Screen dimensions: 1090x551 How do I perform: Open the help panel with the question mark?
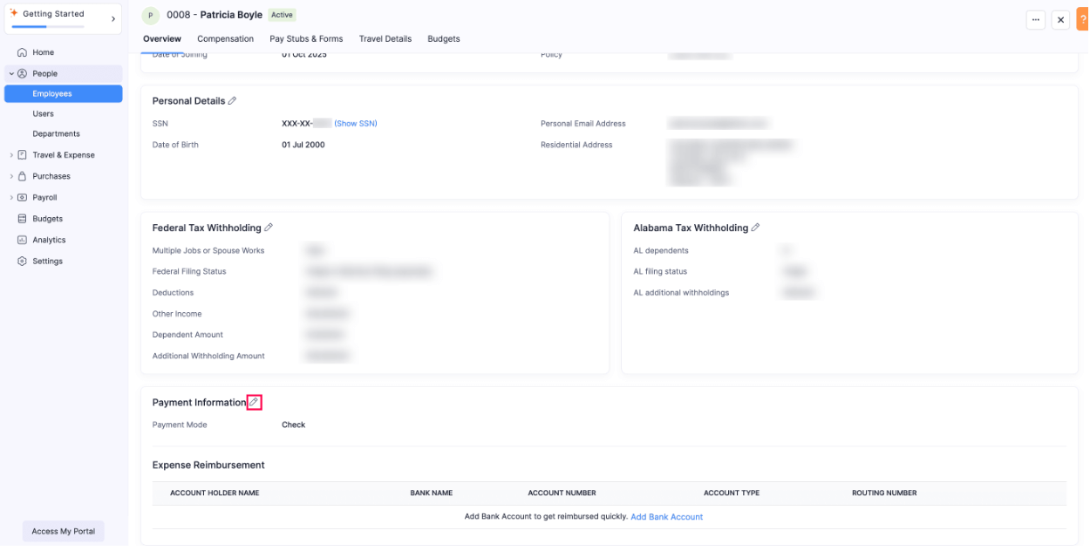tap(1084, 19)
